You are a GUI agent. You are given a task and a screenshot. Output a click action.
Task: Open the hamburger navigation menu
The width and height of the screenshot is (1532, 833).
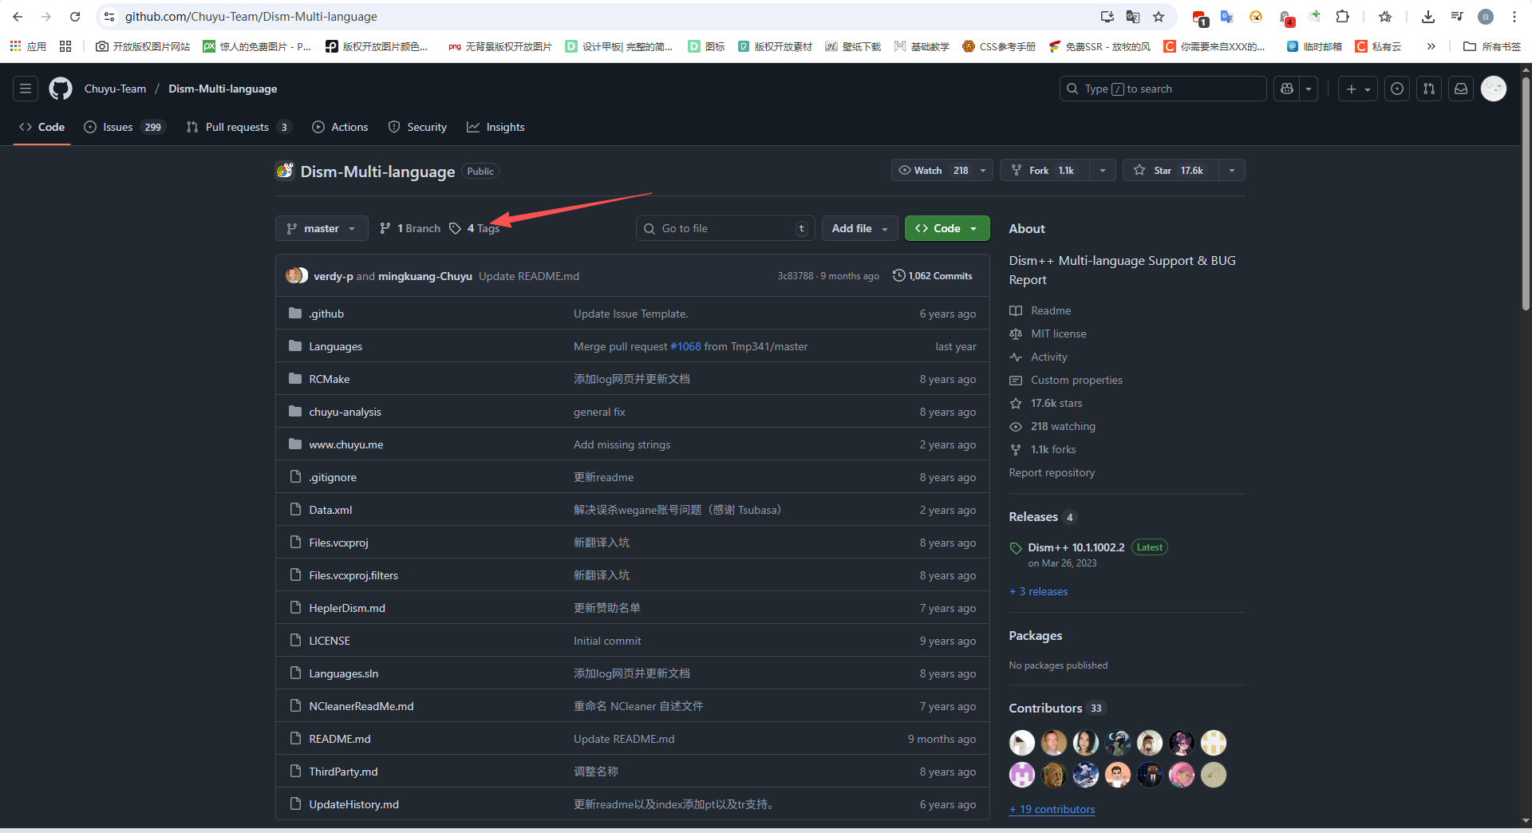click(26, 89)
